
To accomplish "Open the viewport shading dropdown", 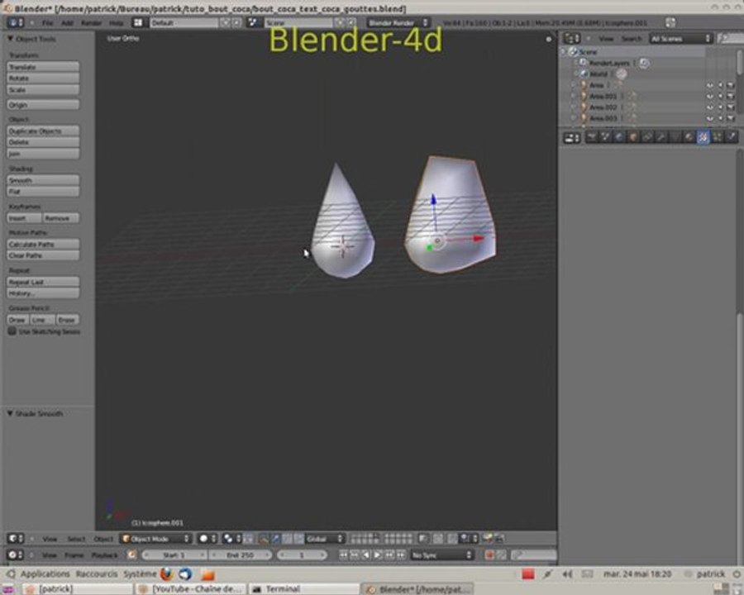I will (x=207, y=539).
